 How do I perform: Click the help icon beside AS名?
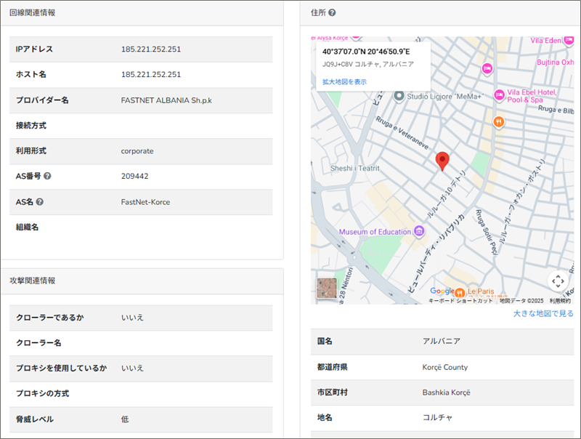point(40,202)
